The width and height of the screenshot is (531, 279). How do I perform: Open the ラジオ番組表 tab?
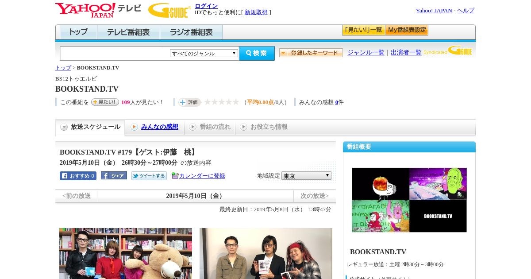click(x=191, y=32)
